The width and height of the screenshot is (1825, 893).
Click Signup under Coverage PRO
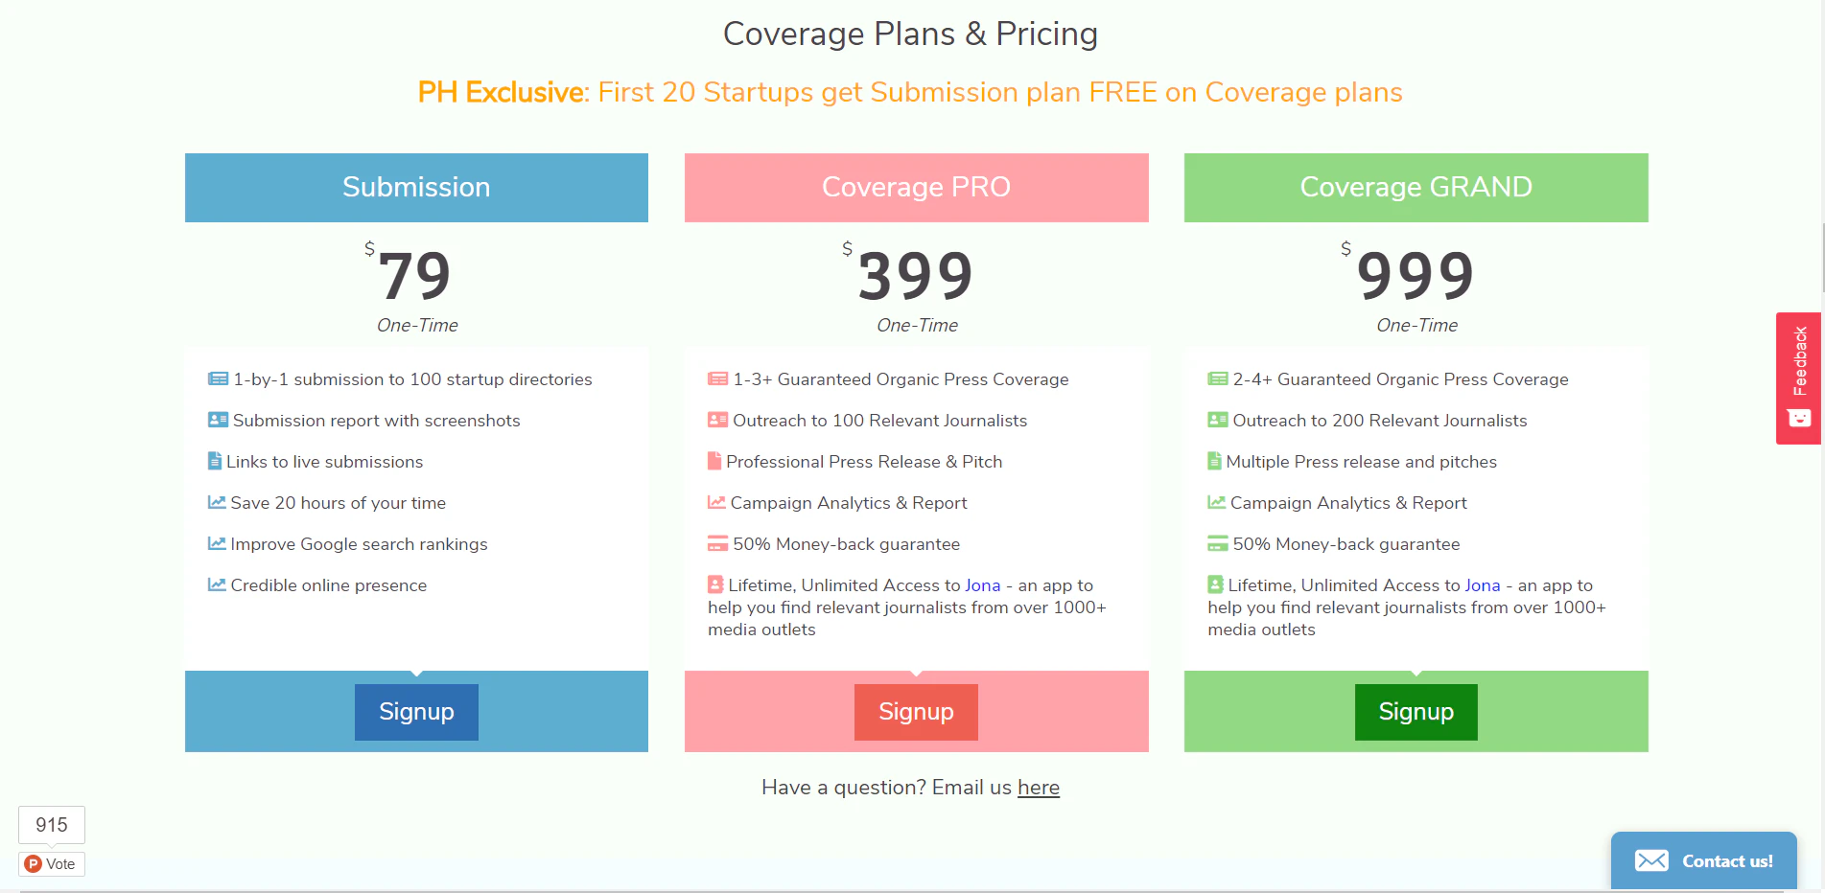pyautogui.click(x=915, y=712)
